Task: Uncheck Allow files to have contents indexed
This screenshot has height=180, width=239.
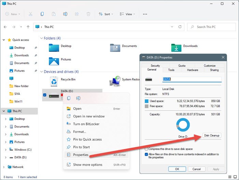Action: (146, 154)
